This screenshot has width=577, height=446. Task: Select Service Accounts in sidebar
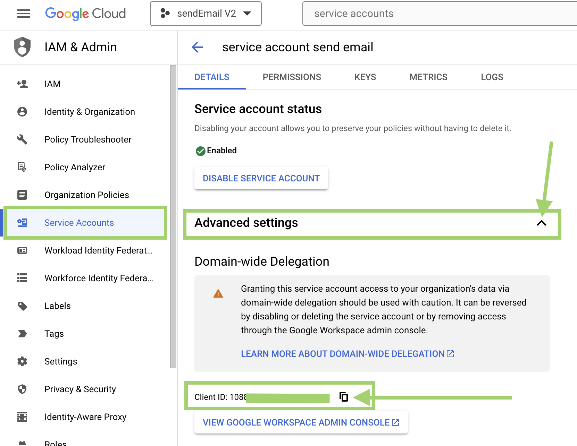[85, 223]
